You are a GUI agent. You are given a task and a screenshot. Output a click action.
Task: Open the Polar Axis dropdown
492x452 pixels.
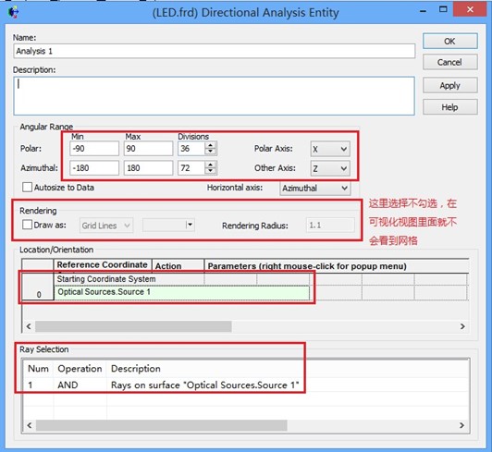point(330,149)
